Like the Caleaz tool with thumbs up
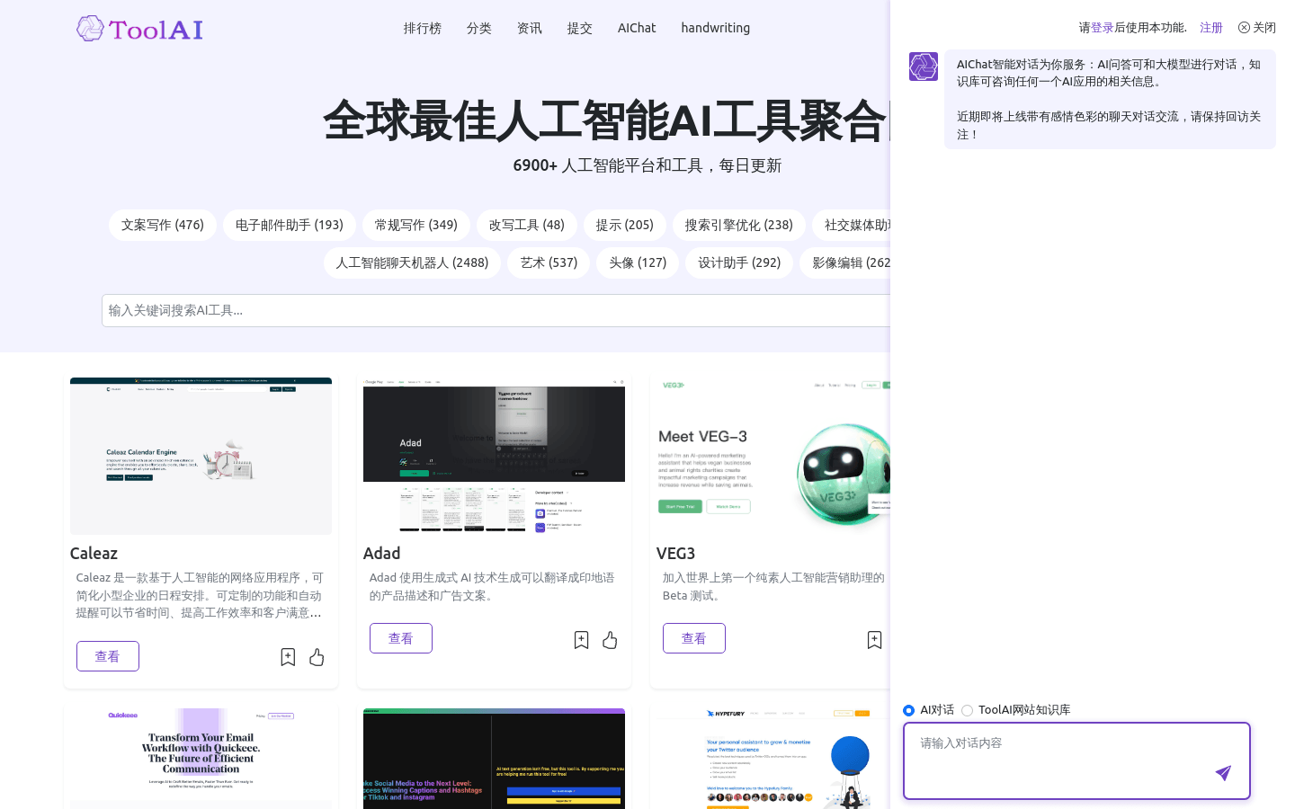Viewport: 1295px width, 809px height. (x=317, y=657)
